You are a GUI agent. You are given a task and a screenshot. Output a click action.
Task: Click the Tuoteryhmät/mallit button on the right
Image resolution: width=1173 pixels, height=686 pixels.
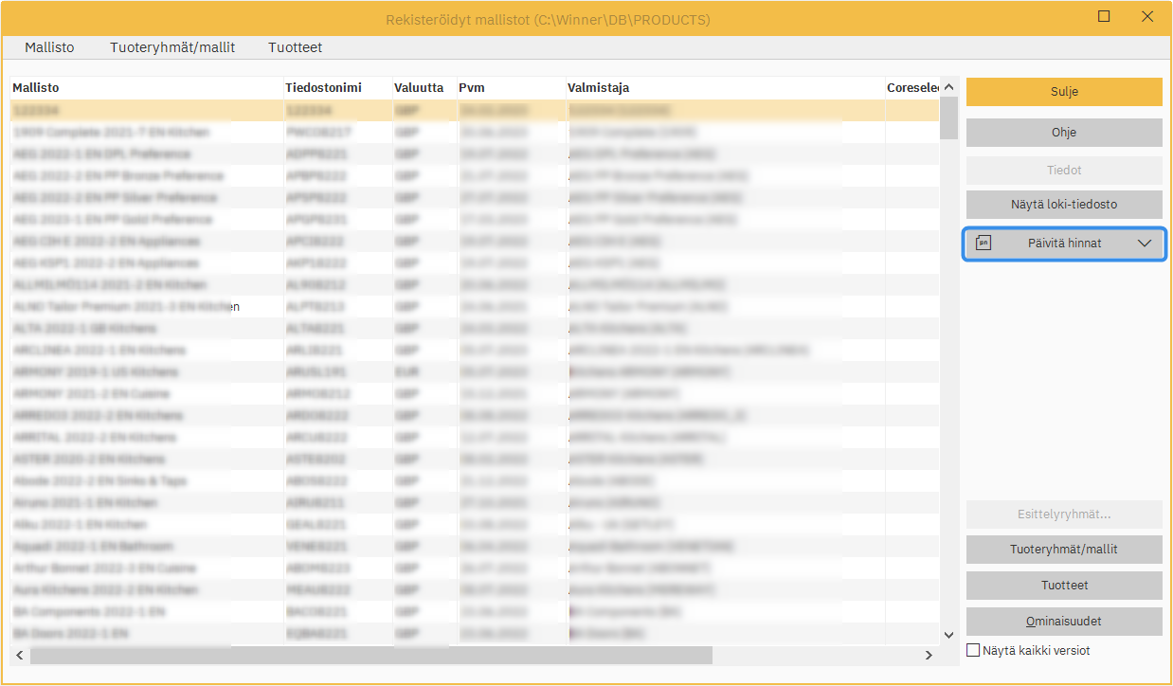(1063, 550)
